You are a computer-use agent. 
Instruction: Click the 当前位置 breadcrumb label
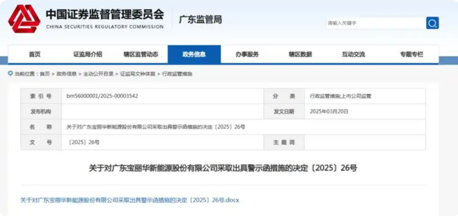click(x=25, y=74)
